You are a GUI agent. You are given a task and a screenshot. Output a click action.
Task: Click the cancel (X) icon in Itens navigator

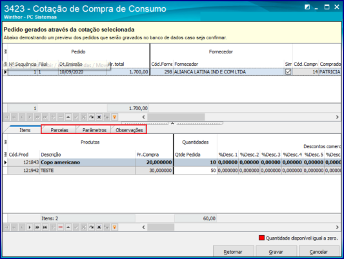[84, 227]
